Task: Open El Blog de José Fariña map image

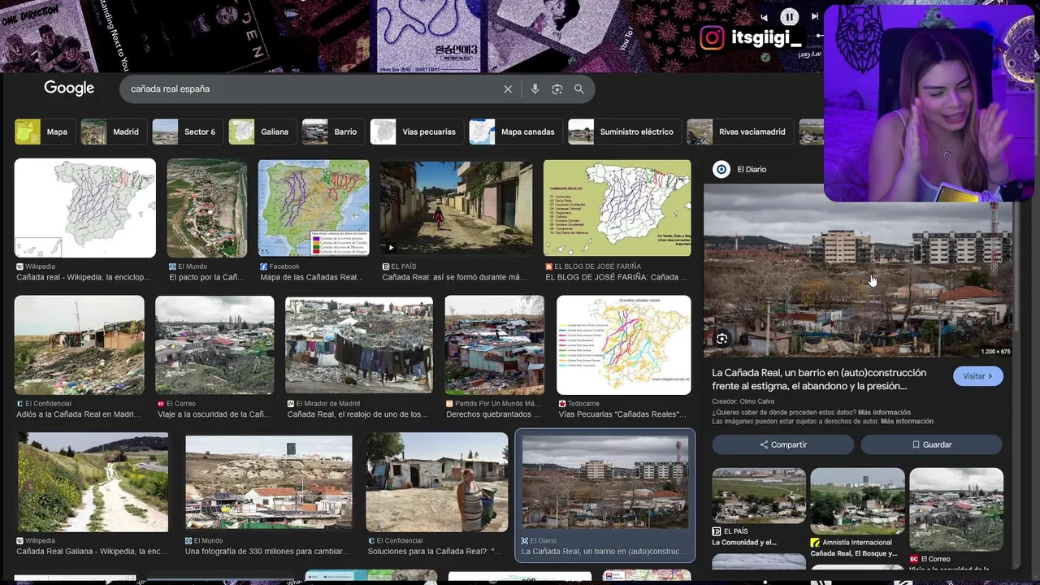Action: tap(617, 208)
